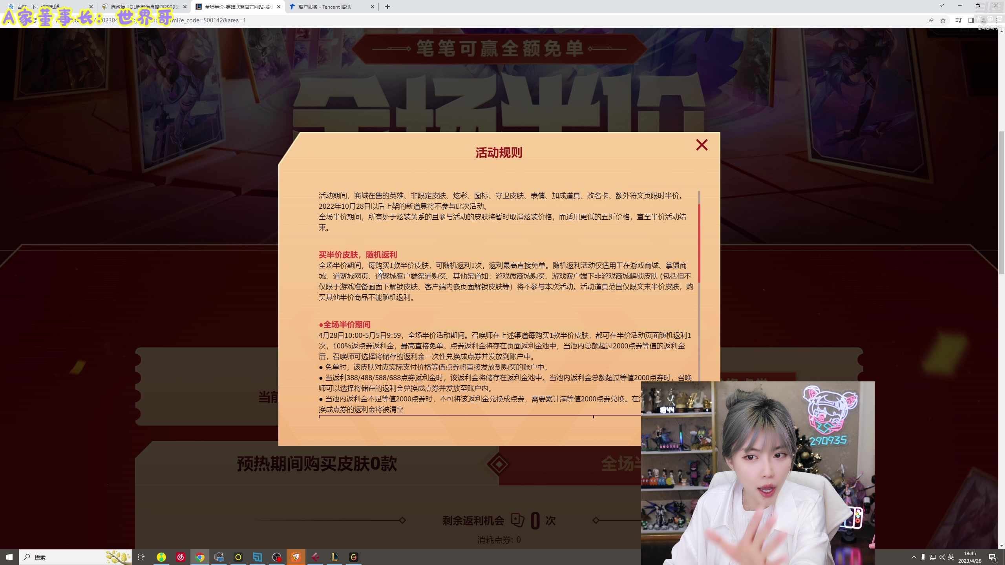
Task: Open Task View from the taskbar
Action: [141, 557]
